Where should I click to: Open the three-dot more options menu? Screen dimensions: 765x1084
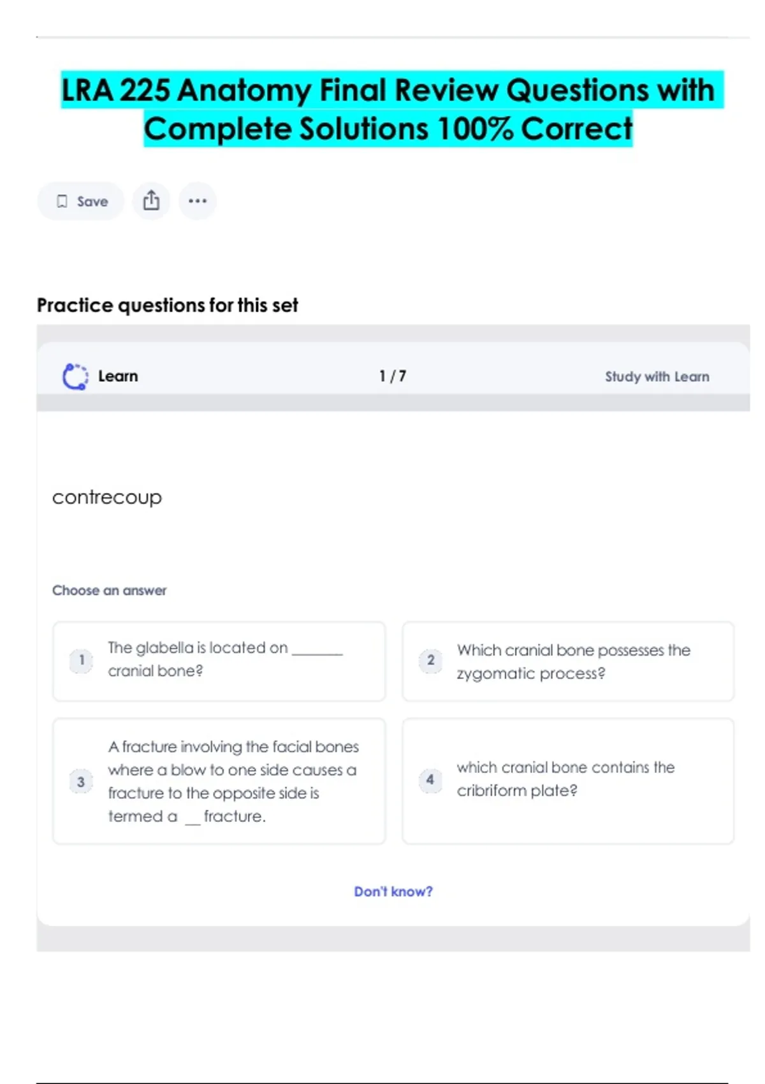click(198, 201)
